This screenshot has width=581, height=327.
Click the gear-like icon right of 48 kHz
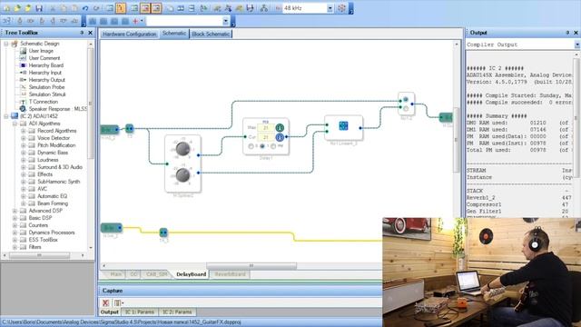[341, 8]
